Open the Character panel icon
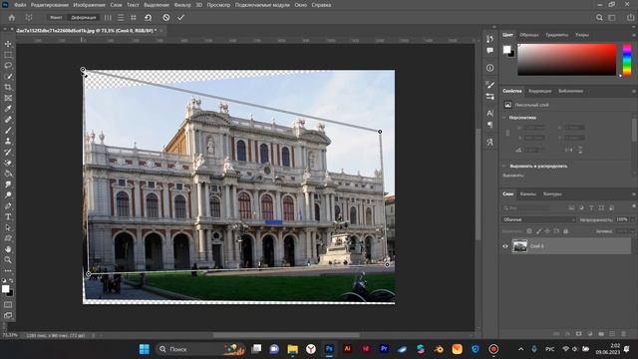This screenshot has height=359, width=638. tap(489, 113)
